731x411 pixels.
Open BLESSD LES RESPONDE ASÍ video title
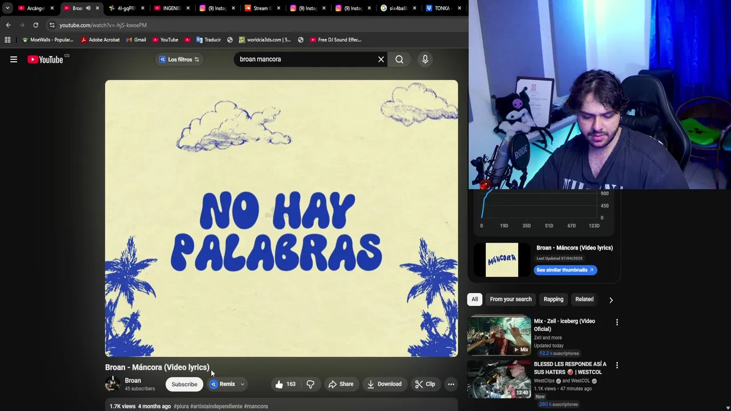(x=570, y=368)
